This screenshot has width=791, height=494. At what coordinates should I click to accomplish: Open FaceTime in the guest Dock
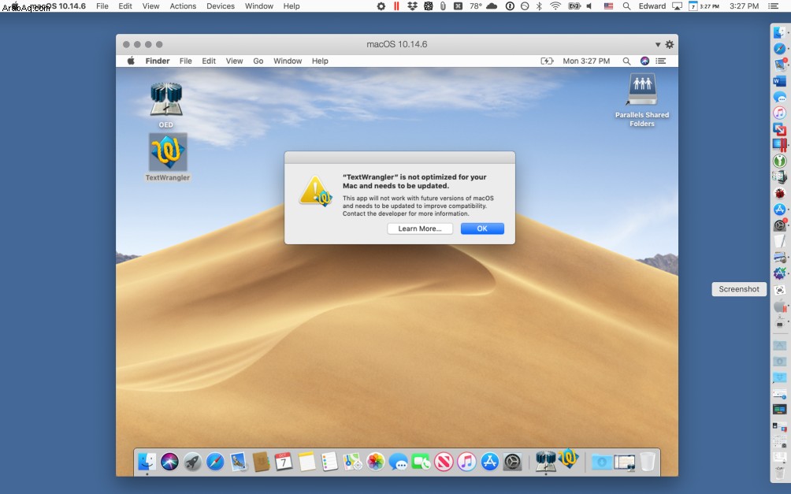421,461
